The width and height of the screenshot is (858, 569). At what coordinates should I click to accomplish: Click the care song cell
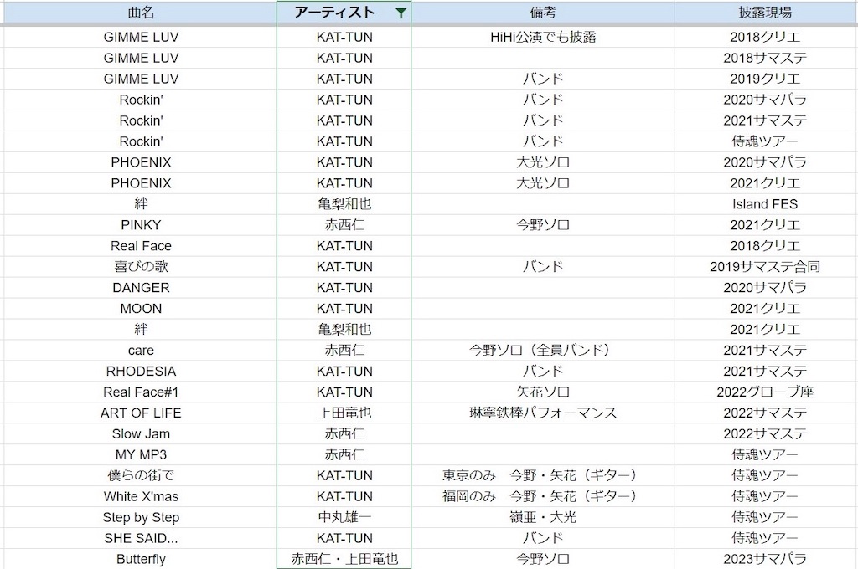141,351
